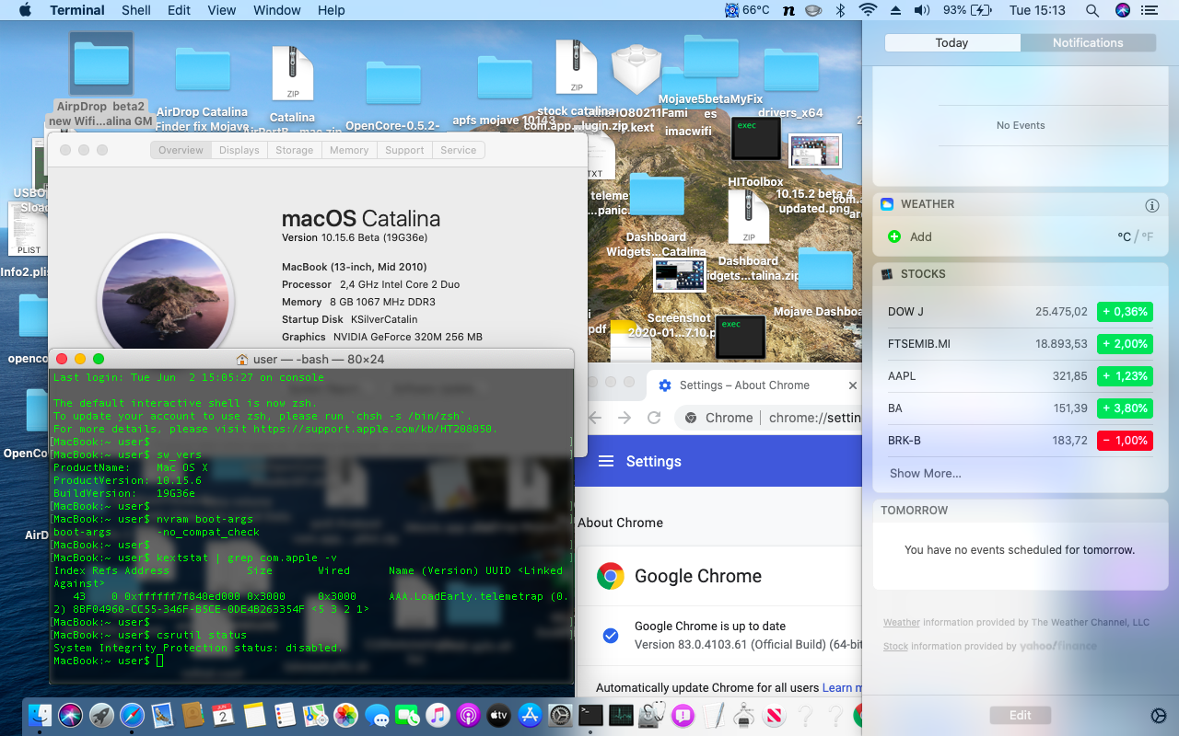
Task: Open Messages app in Dock
Action: (377, 715)
